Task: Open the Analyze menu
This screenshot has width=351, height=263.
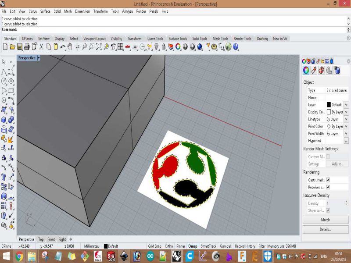Action: [127, 11]
